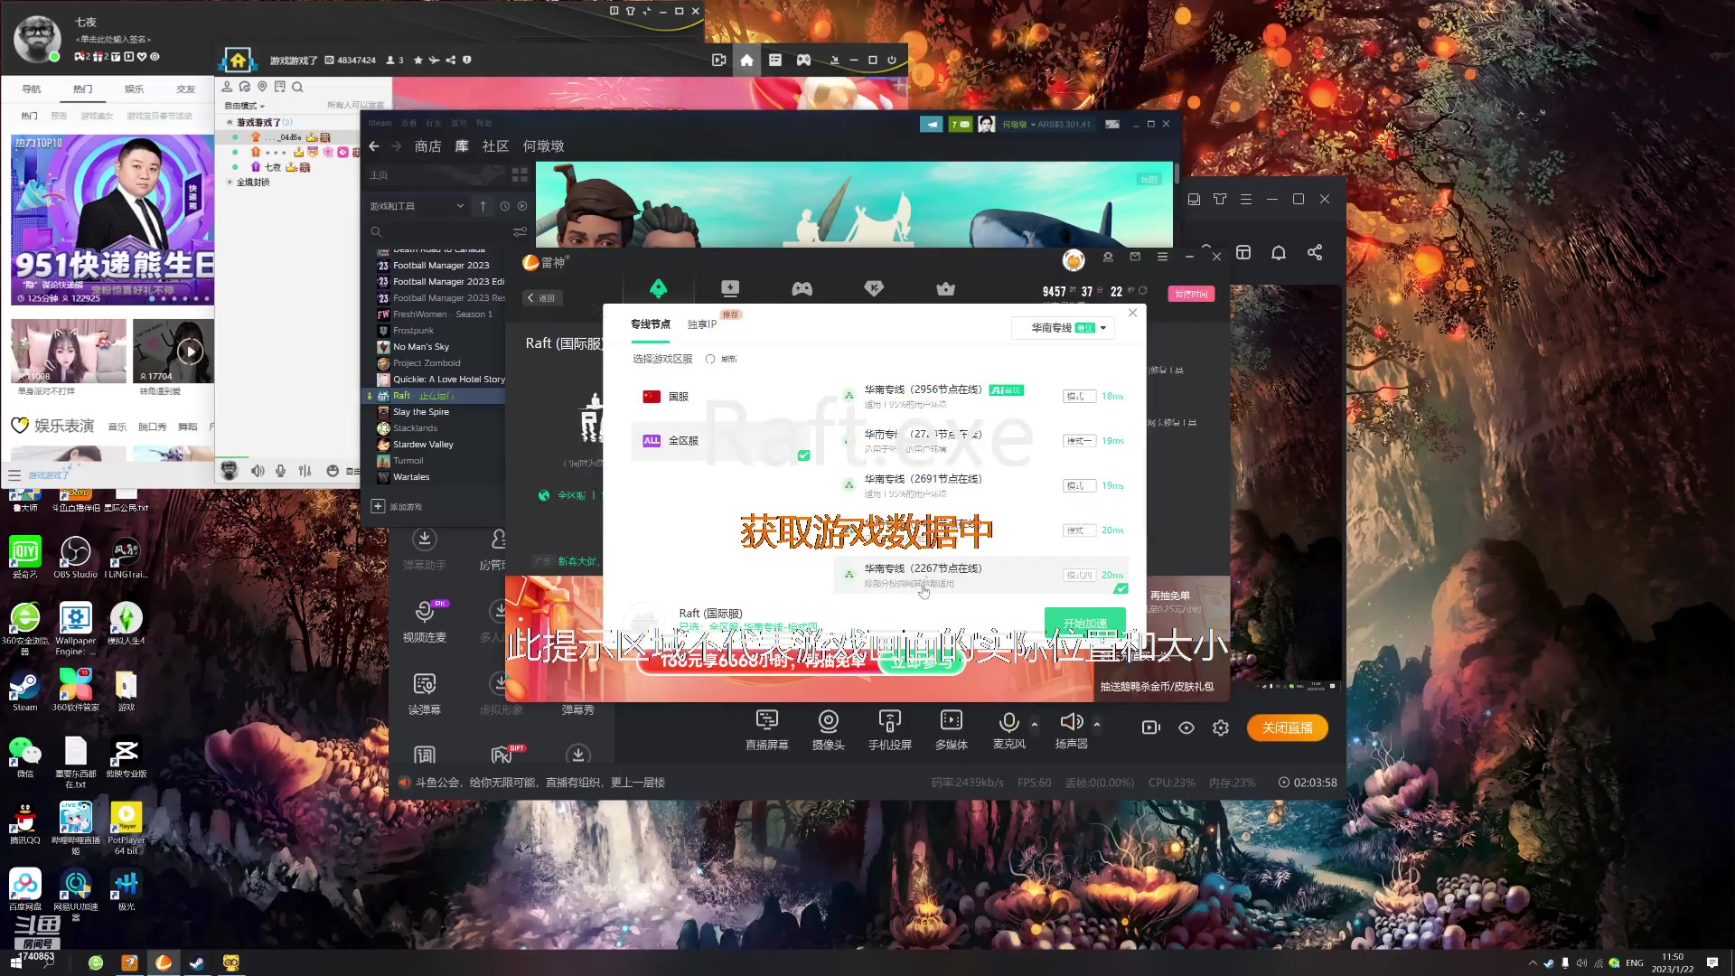The image size is (1735, 976).
Task: Select 华南专线 2956节点在线 node
Action: point(983,397)
